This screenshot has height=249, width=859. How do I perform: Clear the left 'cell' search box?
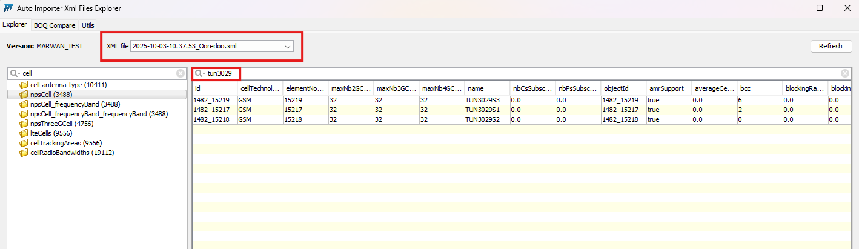(181, 73)
